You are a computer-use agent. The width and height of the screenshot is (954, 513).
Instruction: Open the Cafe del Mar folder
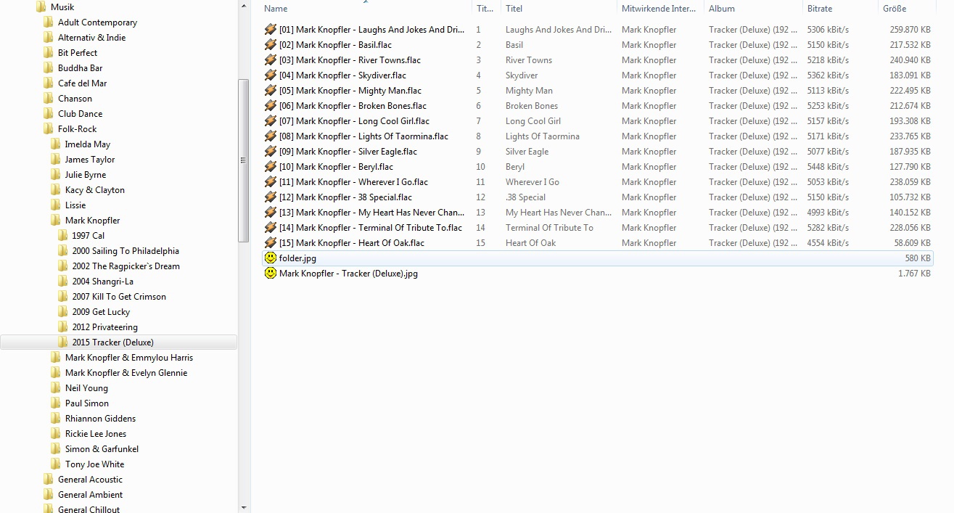(x=82, y=83)
